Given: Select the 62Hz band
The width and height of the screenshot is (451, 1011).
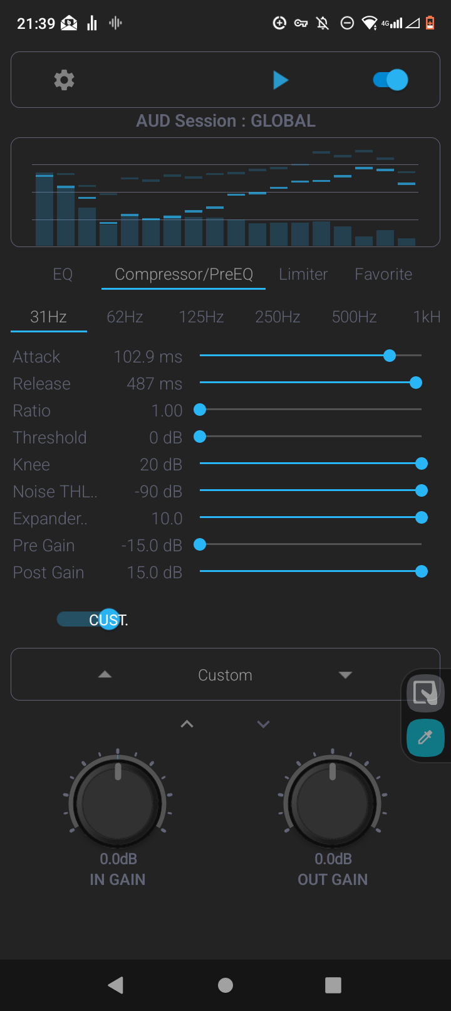Looking at the screenshot, I should (125, 317).
